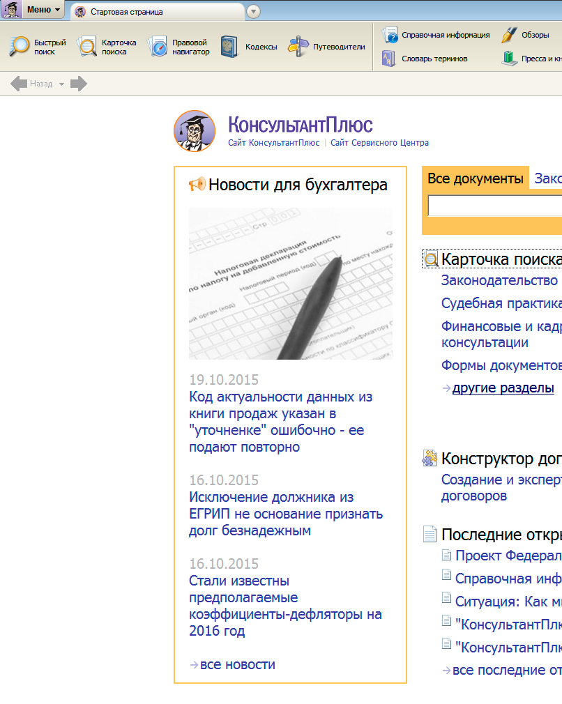Image resolution: width=562 pixels, height=704 pixels.
Task: Open Карточка поиска toolbar icon
Action: [x=86, y=47]
